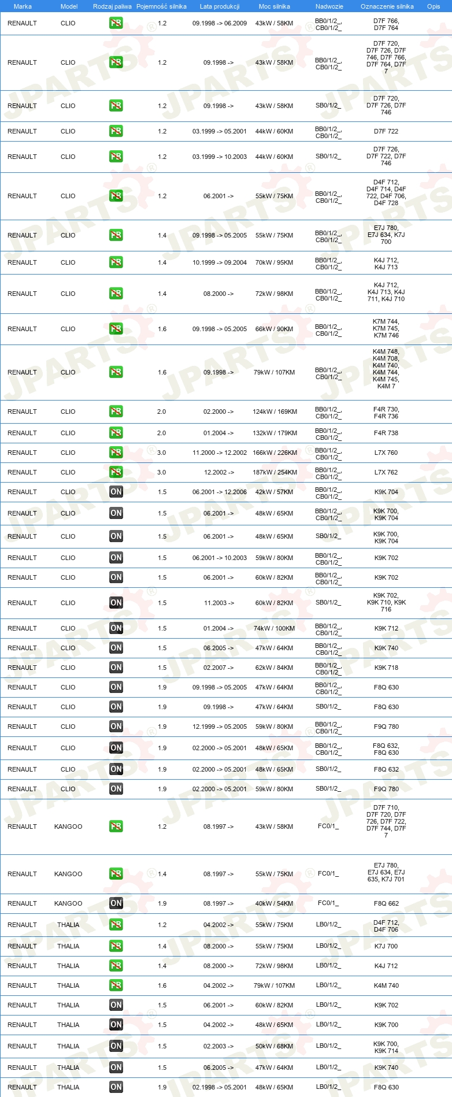Click the engine codes 'K7M 744, K7M 745, K7M 746'

tap(386, 329)
